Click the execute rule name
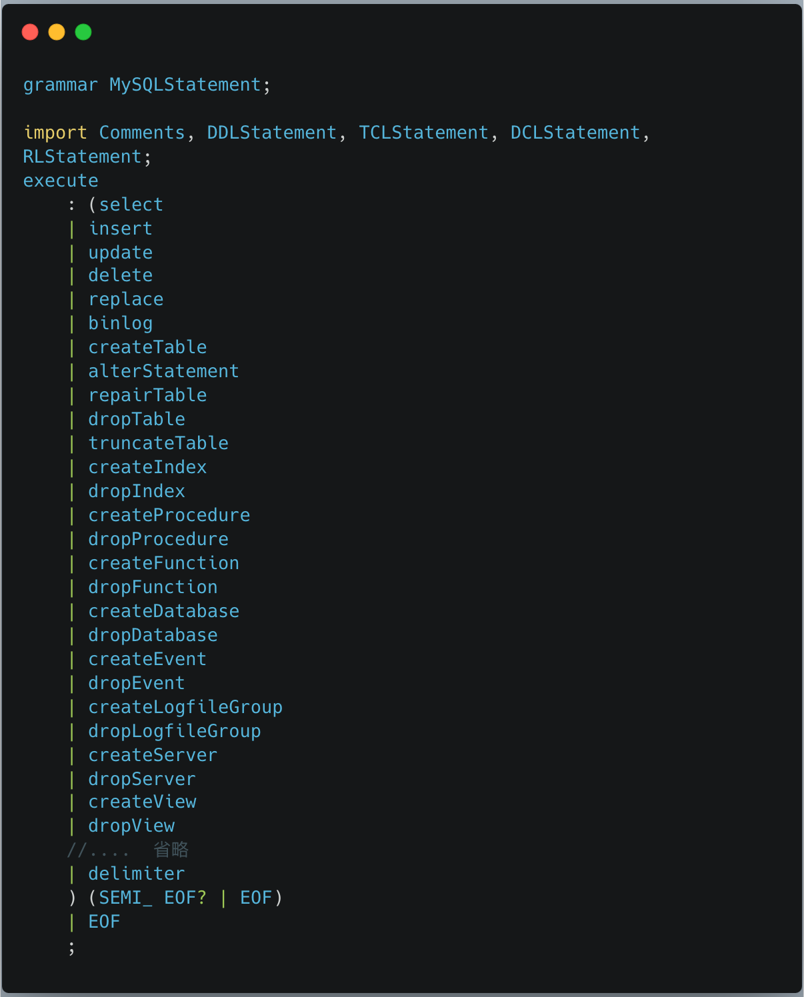The width and height of the screenshot is (804, 997). tap(61, 181)
